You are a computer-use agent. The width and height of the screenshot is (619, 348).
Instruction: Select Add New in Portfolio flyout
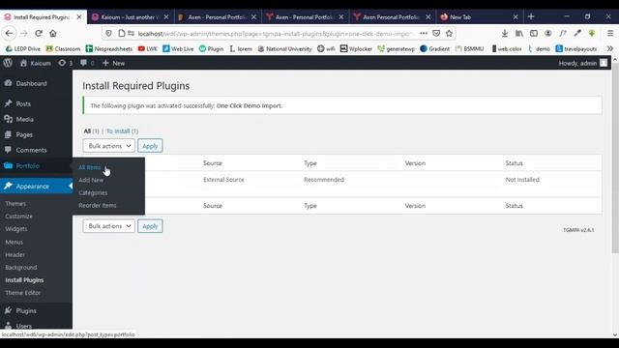(x=91, y=180)
